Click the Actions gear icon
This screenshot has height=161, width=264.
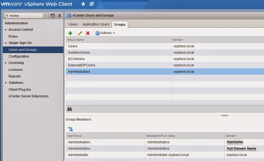point(98,33)
